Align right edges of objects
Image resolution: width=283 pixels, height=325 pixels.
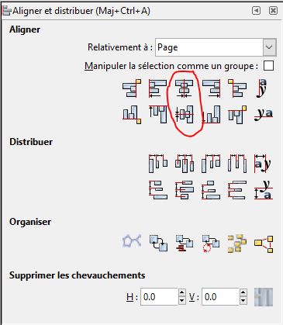click(211, 88)
